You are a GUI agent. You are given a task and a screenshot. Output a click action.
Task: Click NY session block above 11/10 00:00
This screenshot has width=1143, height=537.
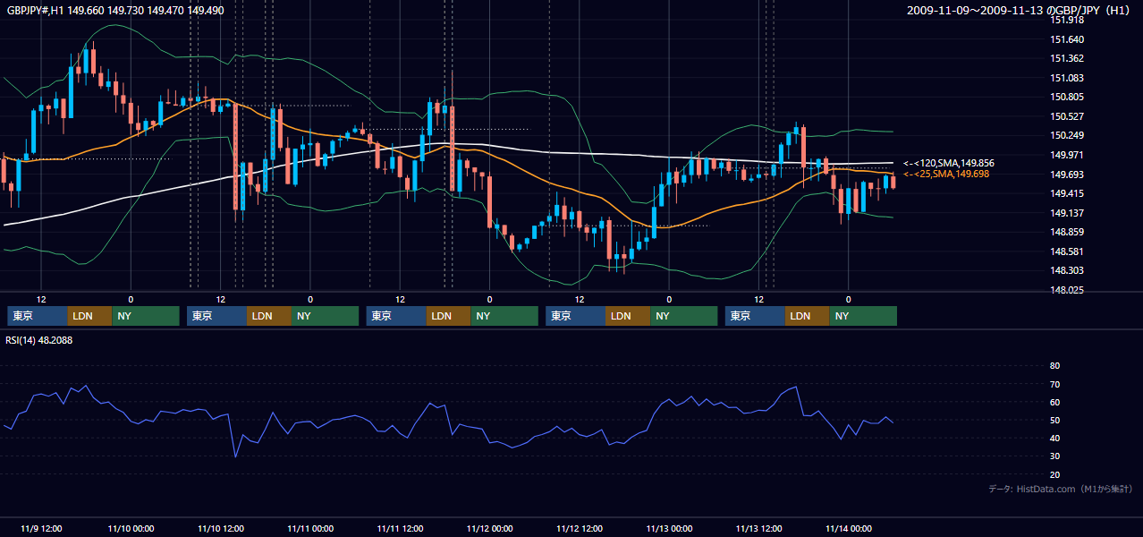146,316
